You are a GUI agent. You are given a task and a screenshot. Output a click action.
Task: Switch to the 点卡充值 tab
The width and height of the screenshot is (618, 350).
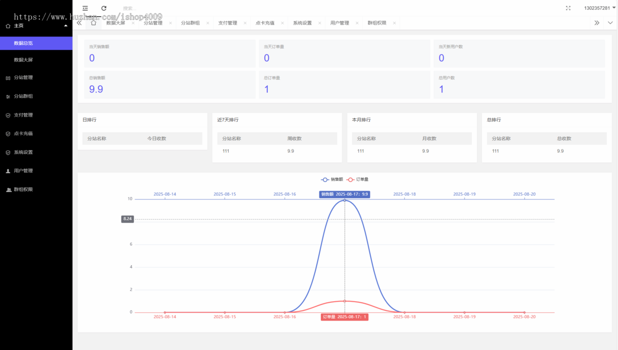[265, 23]
